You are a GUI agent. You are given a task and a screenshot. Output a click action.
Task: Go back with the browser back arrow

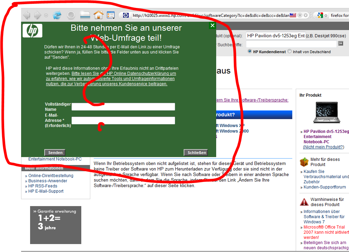point(27,15)
